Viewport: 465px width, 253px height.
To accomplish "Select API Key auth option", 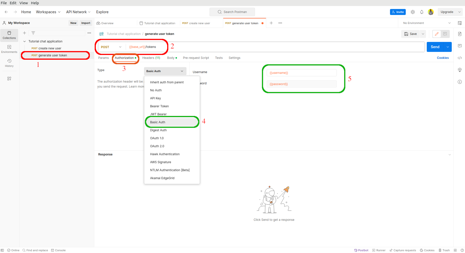I will (x=172, y=98).
